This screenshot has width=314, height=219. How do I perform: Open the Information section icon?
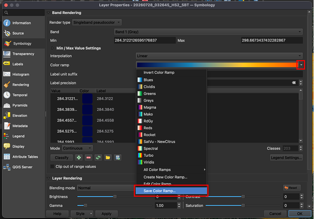pos(7,23)
